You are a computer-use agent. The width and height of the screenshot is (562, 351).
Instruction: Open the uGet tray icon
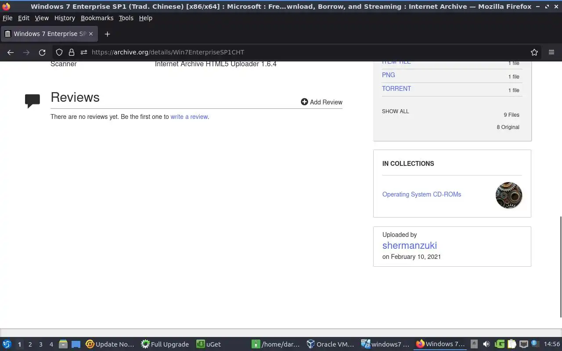click(499, 344)
